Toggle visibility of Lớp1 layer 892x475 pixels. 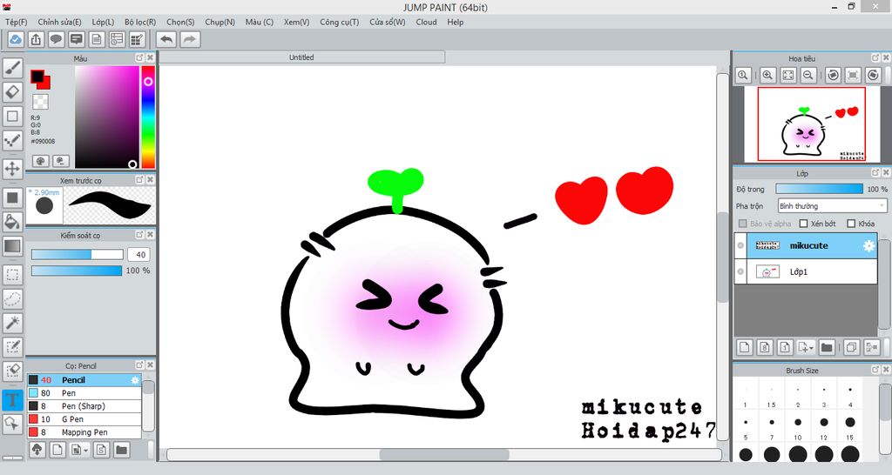point(740,271)
